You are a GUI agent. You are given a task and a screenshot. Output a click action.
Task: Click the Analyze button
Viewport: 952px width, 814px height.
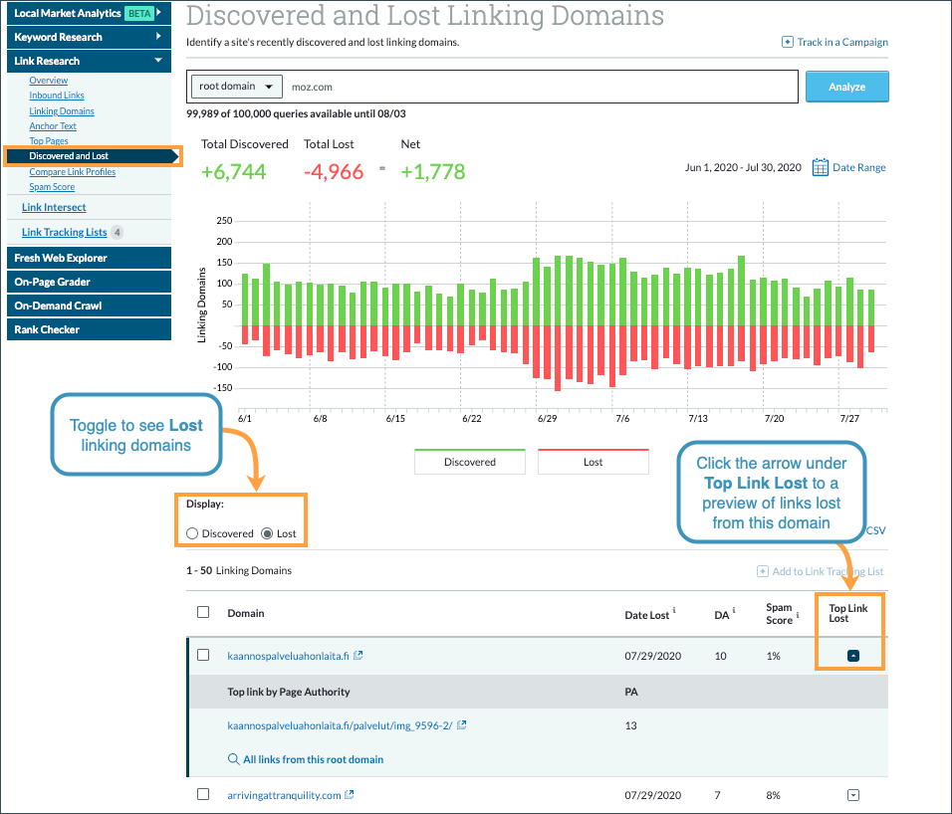click(x=846, y=87)
